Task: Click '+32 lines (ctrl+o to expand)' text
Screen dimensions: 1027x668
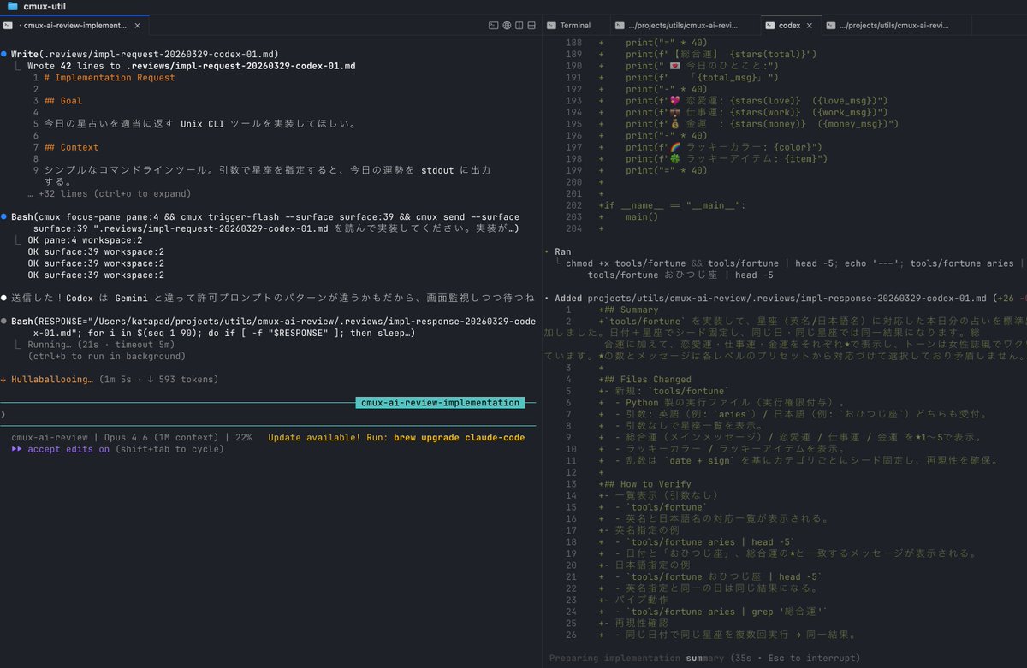Action: 108,193
